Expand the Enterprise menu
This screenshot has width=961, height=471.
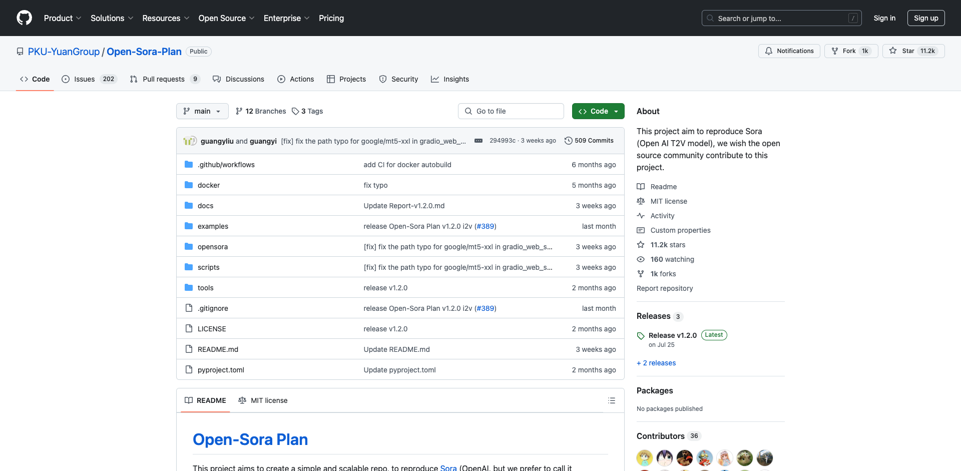coord(286,18)
